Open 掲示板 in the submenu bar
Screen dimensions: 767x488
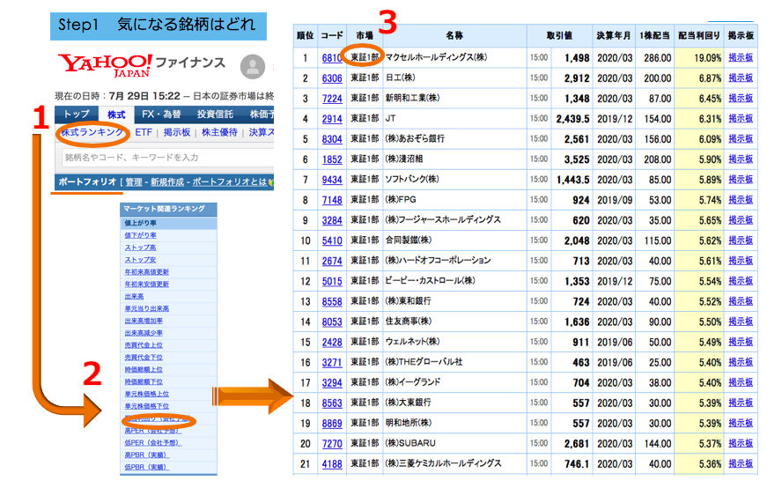tap(177, 132)
